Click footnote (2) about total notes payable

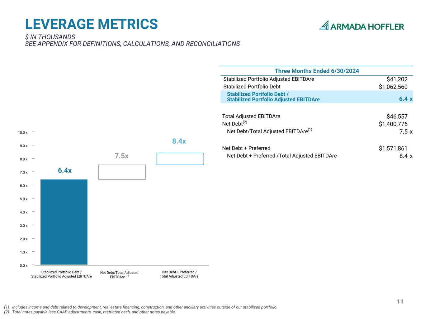(x=90, y=312)
